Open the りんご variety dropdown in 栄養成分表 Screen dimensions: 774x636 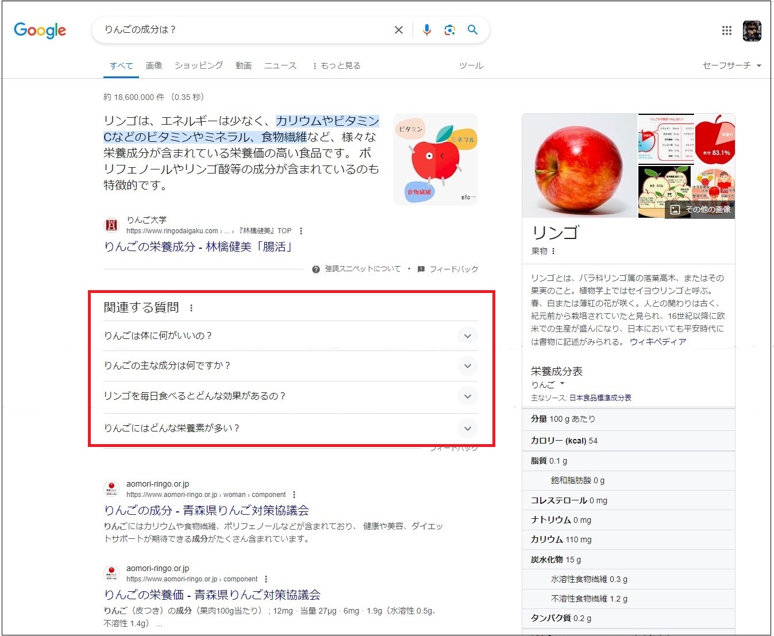[548, 384]
